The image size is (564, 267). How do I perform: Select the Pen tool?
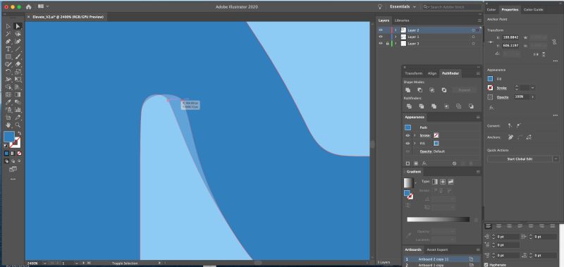tap(8, 42)
